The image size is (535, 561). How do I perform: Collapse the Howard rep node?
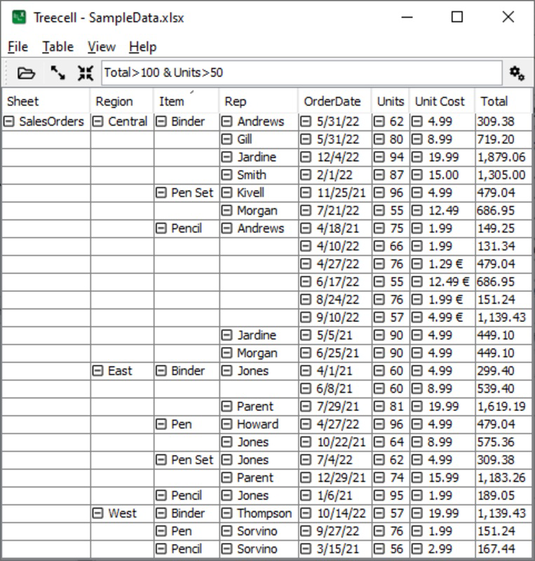pyautogui.click(x=227, y=424)
